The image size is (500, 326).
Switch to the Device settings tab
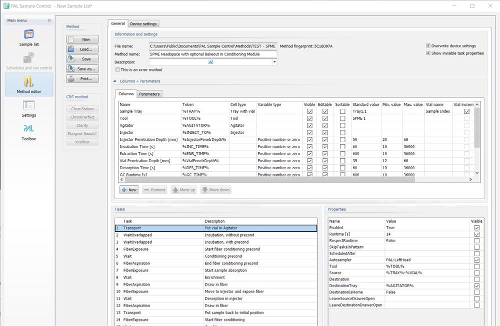click(143, 23)
